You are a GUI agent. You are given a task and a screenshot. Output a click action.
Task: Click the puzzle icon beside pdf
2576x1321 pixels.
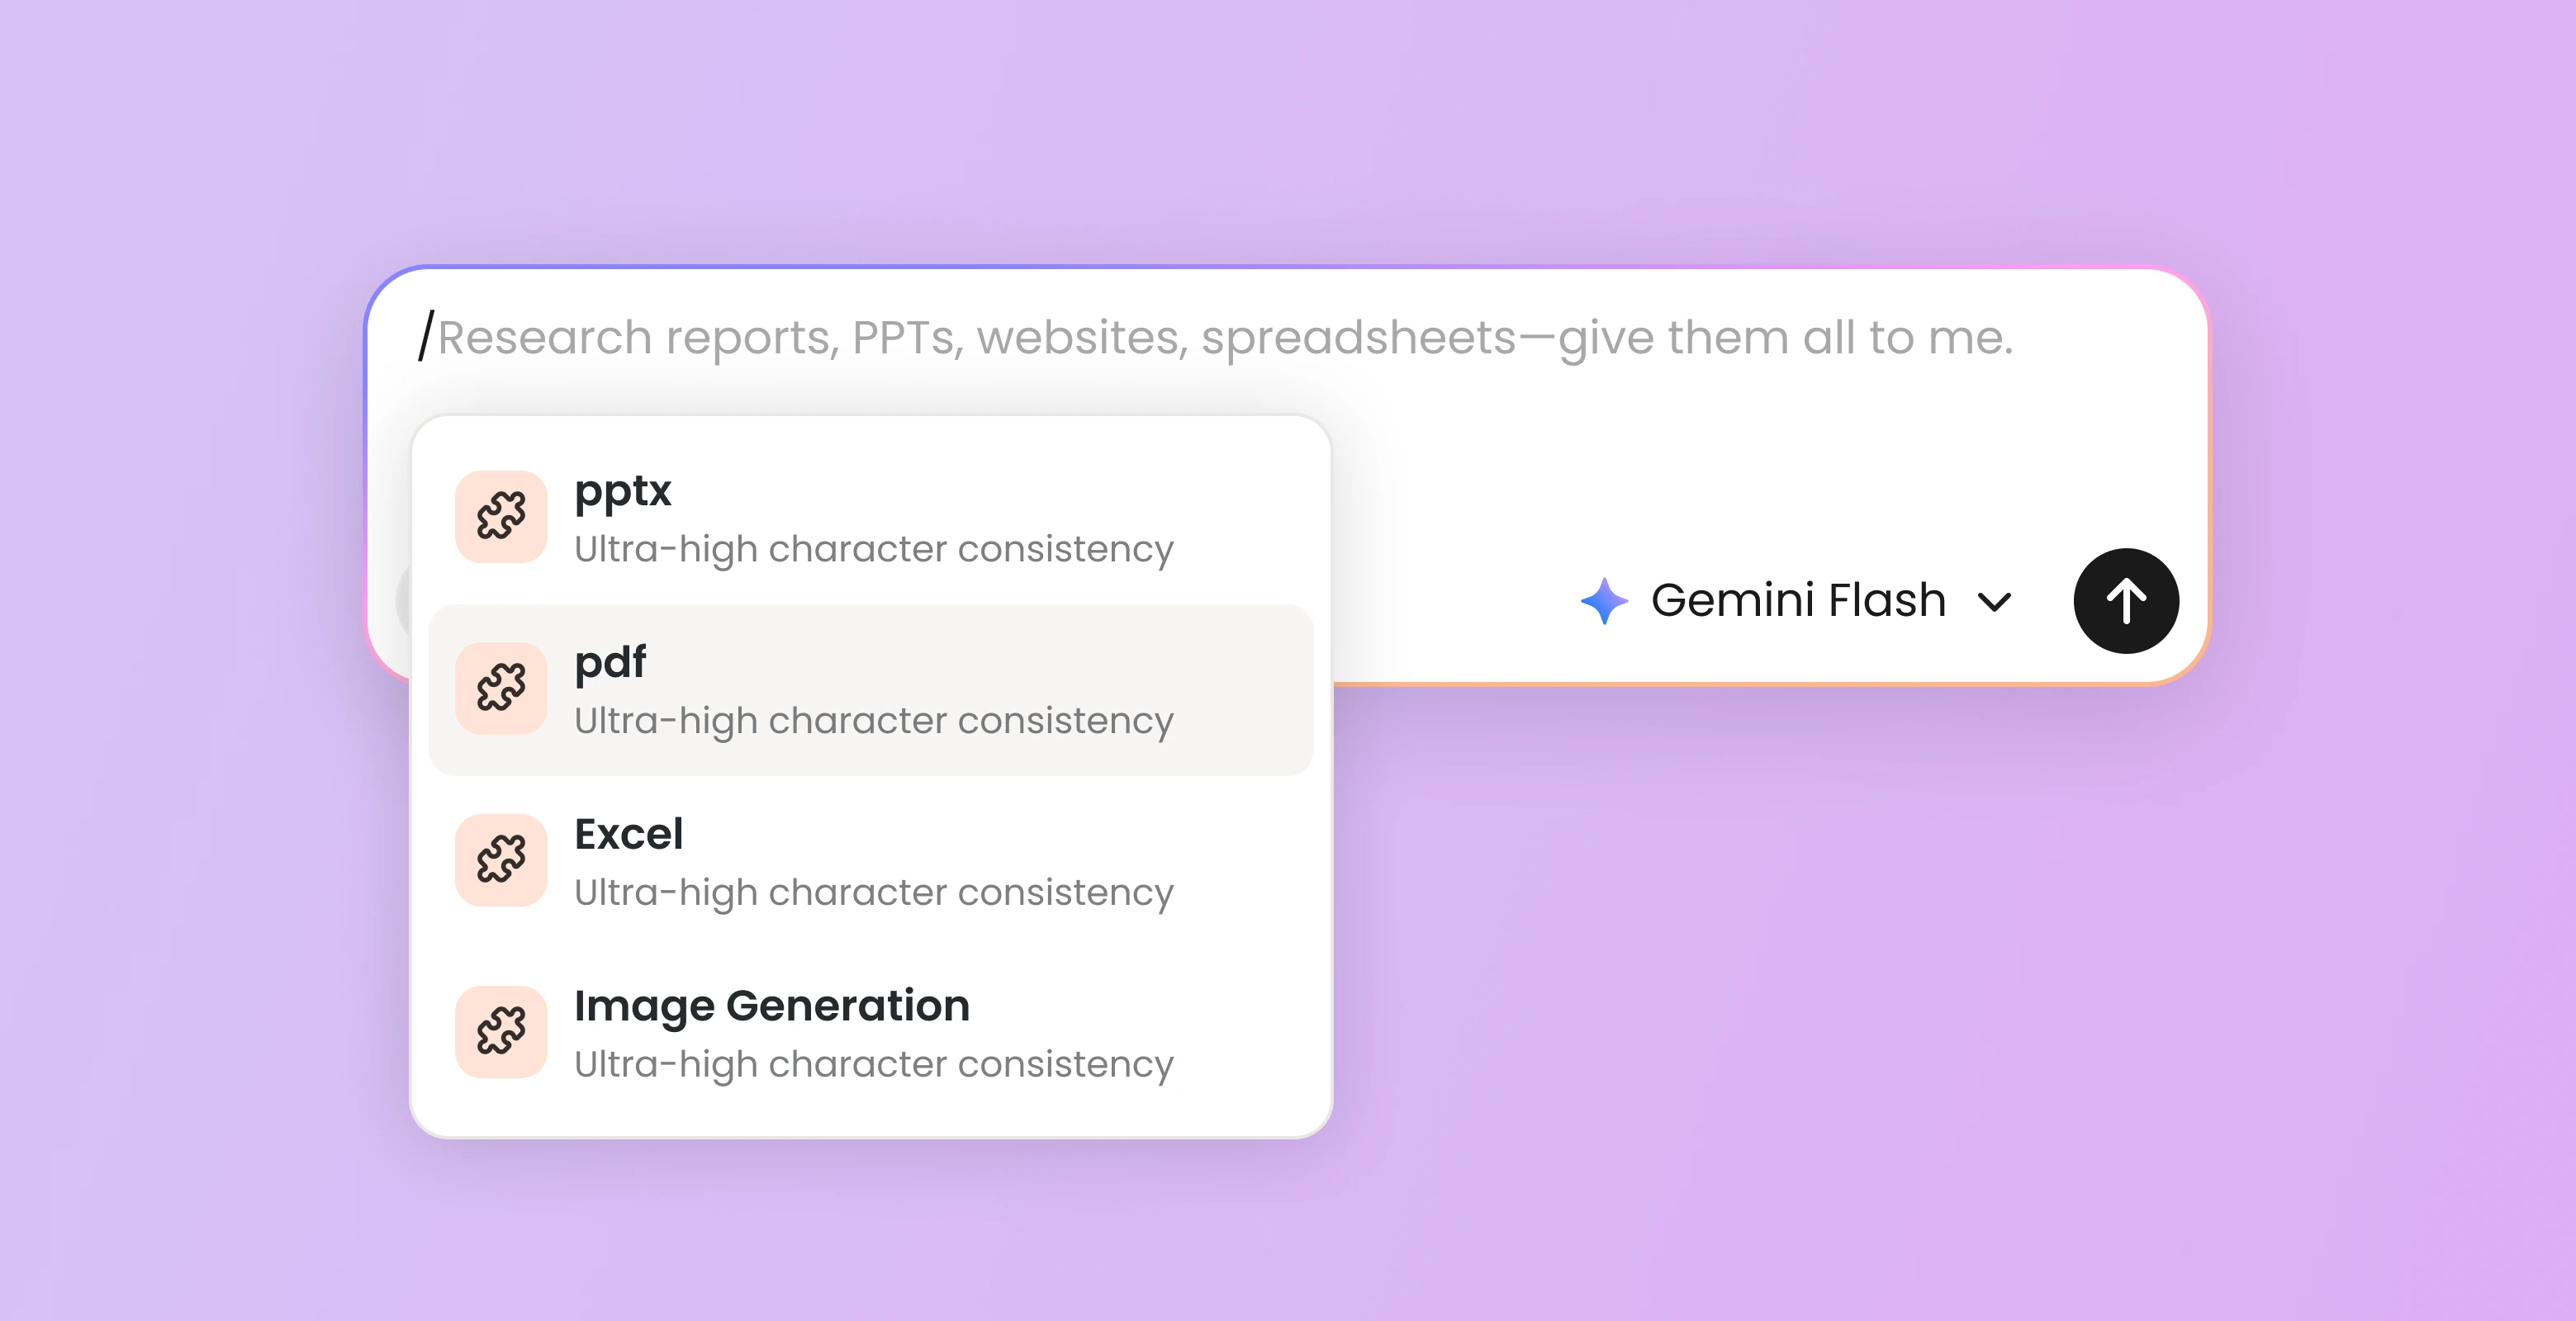[x=501, y=689]
